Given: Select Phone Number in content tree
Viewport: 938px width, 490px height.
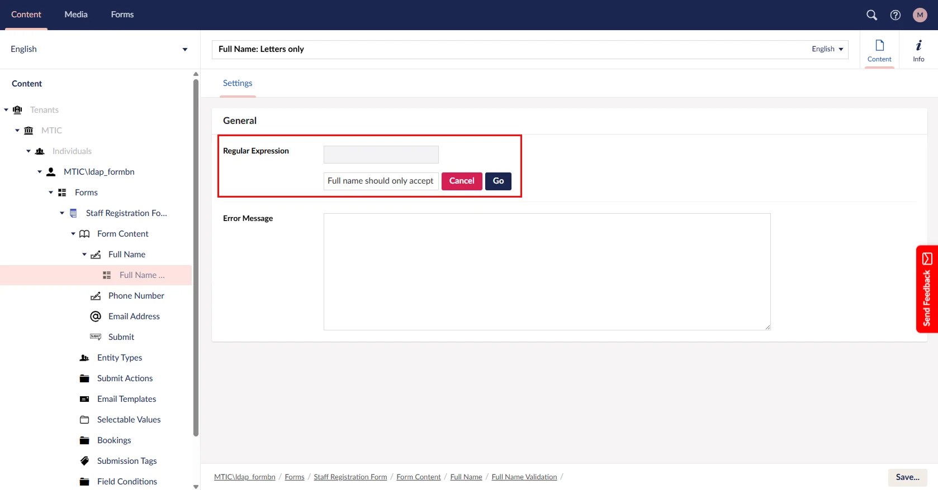Looking at the screenshot, I should pyautogui.click(x=136, y=296).
